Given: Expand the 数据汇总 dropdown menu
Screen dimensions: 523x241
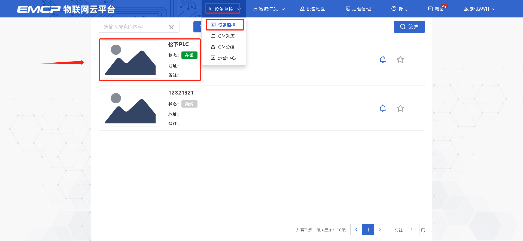Looking at the screenshot, I should coord(269,9).
